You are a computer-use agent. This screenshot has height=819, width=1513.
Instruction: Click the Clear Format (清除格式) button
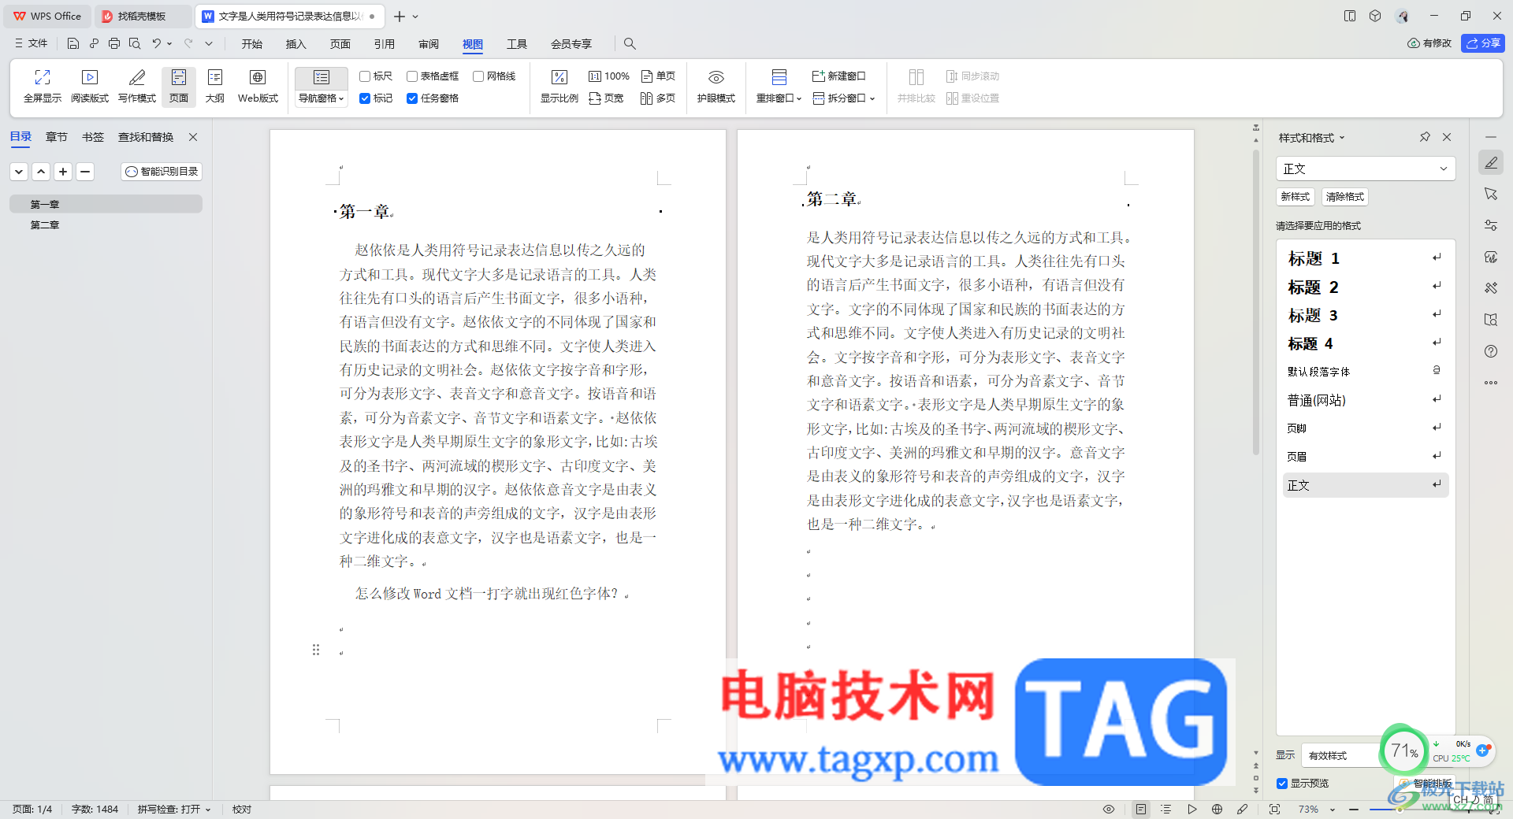(1345, 197)
